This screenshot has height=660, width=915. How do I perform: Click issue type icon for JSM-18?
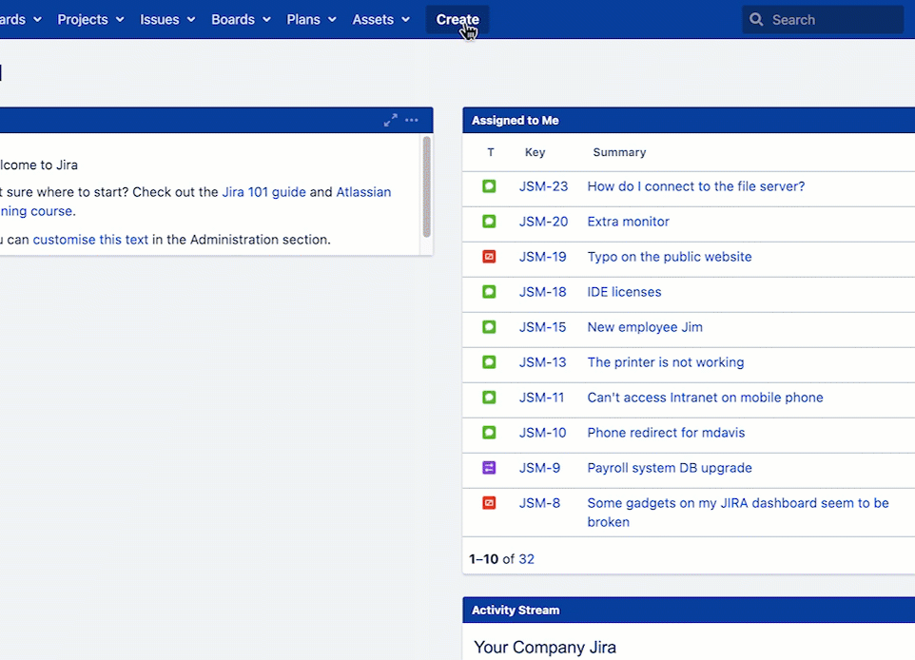tap(489, 292)
